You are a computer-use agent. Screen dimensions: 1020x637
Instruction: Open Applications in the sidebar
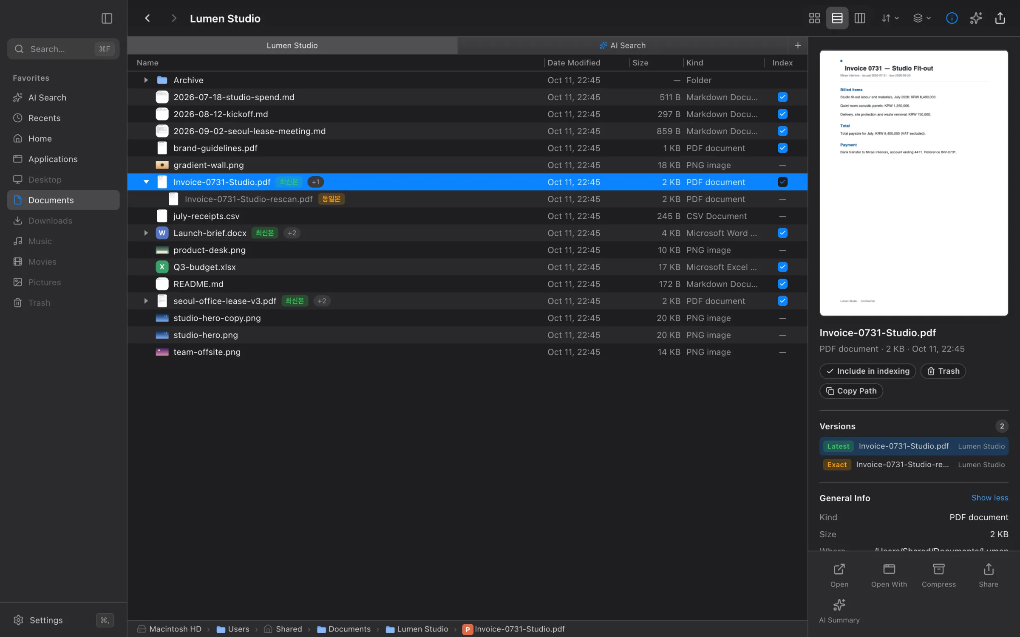(63, 159)
